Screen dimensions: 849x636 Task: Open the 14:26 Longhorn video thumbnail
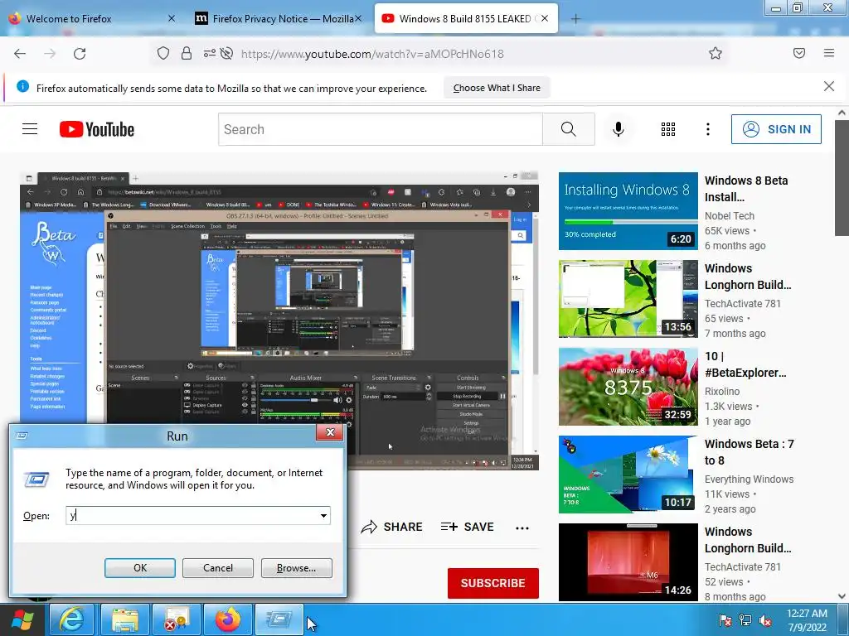click(628, 562)
